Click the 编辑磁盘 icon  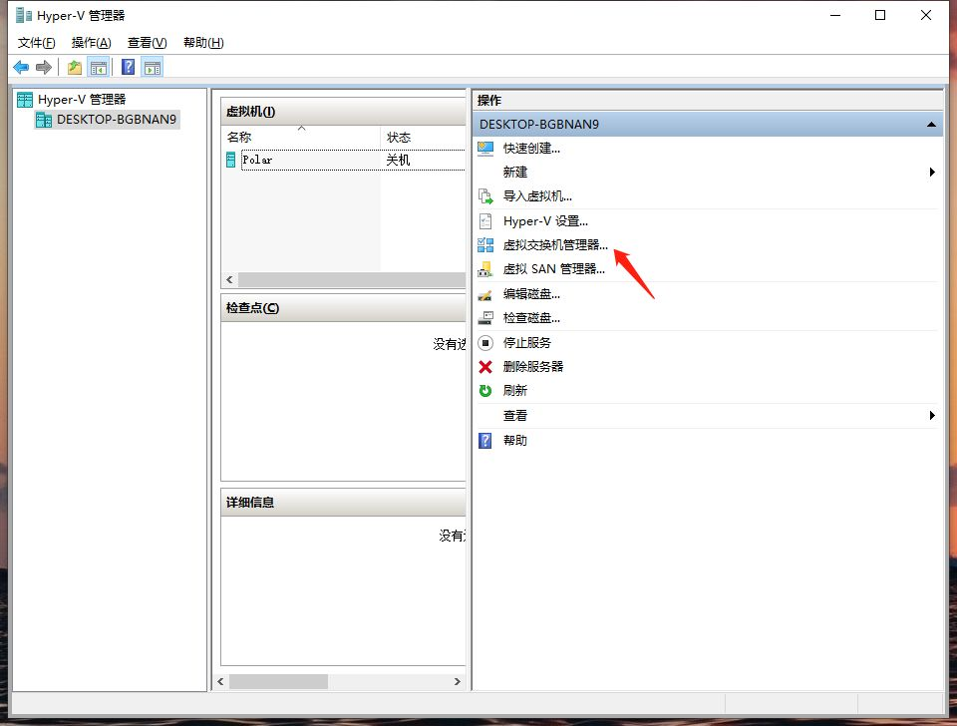[x=485, y=294]
